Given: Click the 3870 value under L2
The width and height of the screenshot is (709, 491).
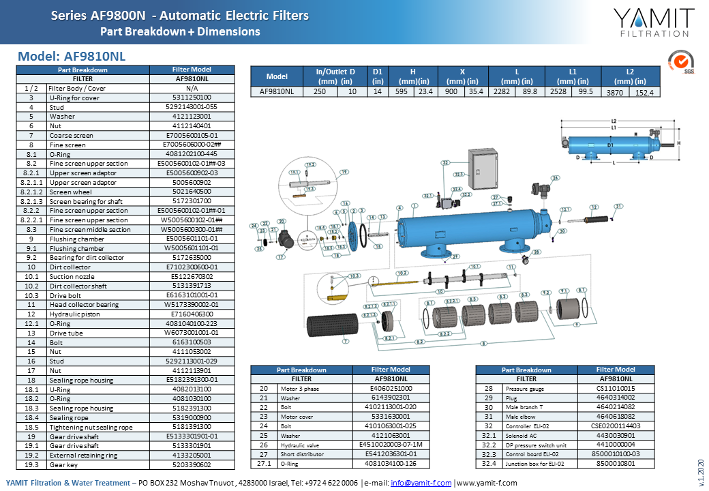Looking at the screenshot, I should [614, 93].
